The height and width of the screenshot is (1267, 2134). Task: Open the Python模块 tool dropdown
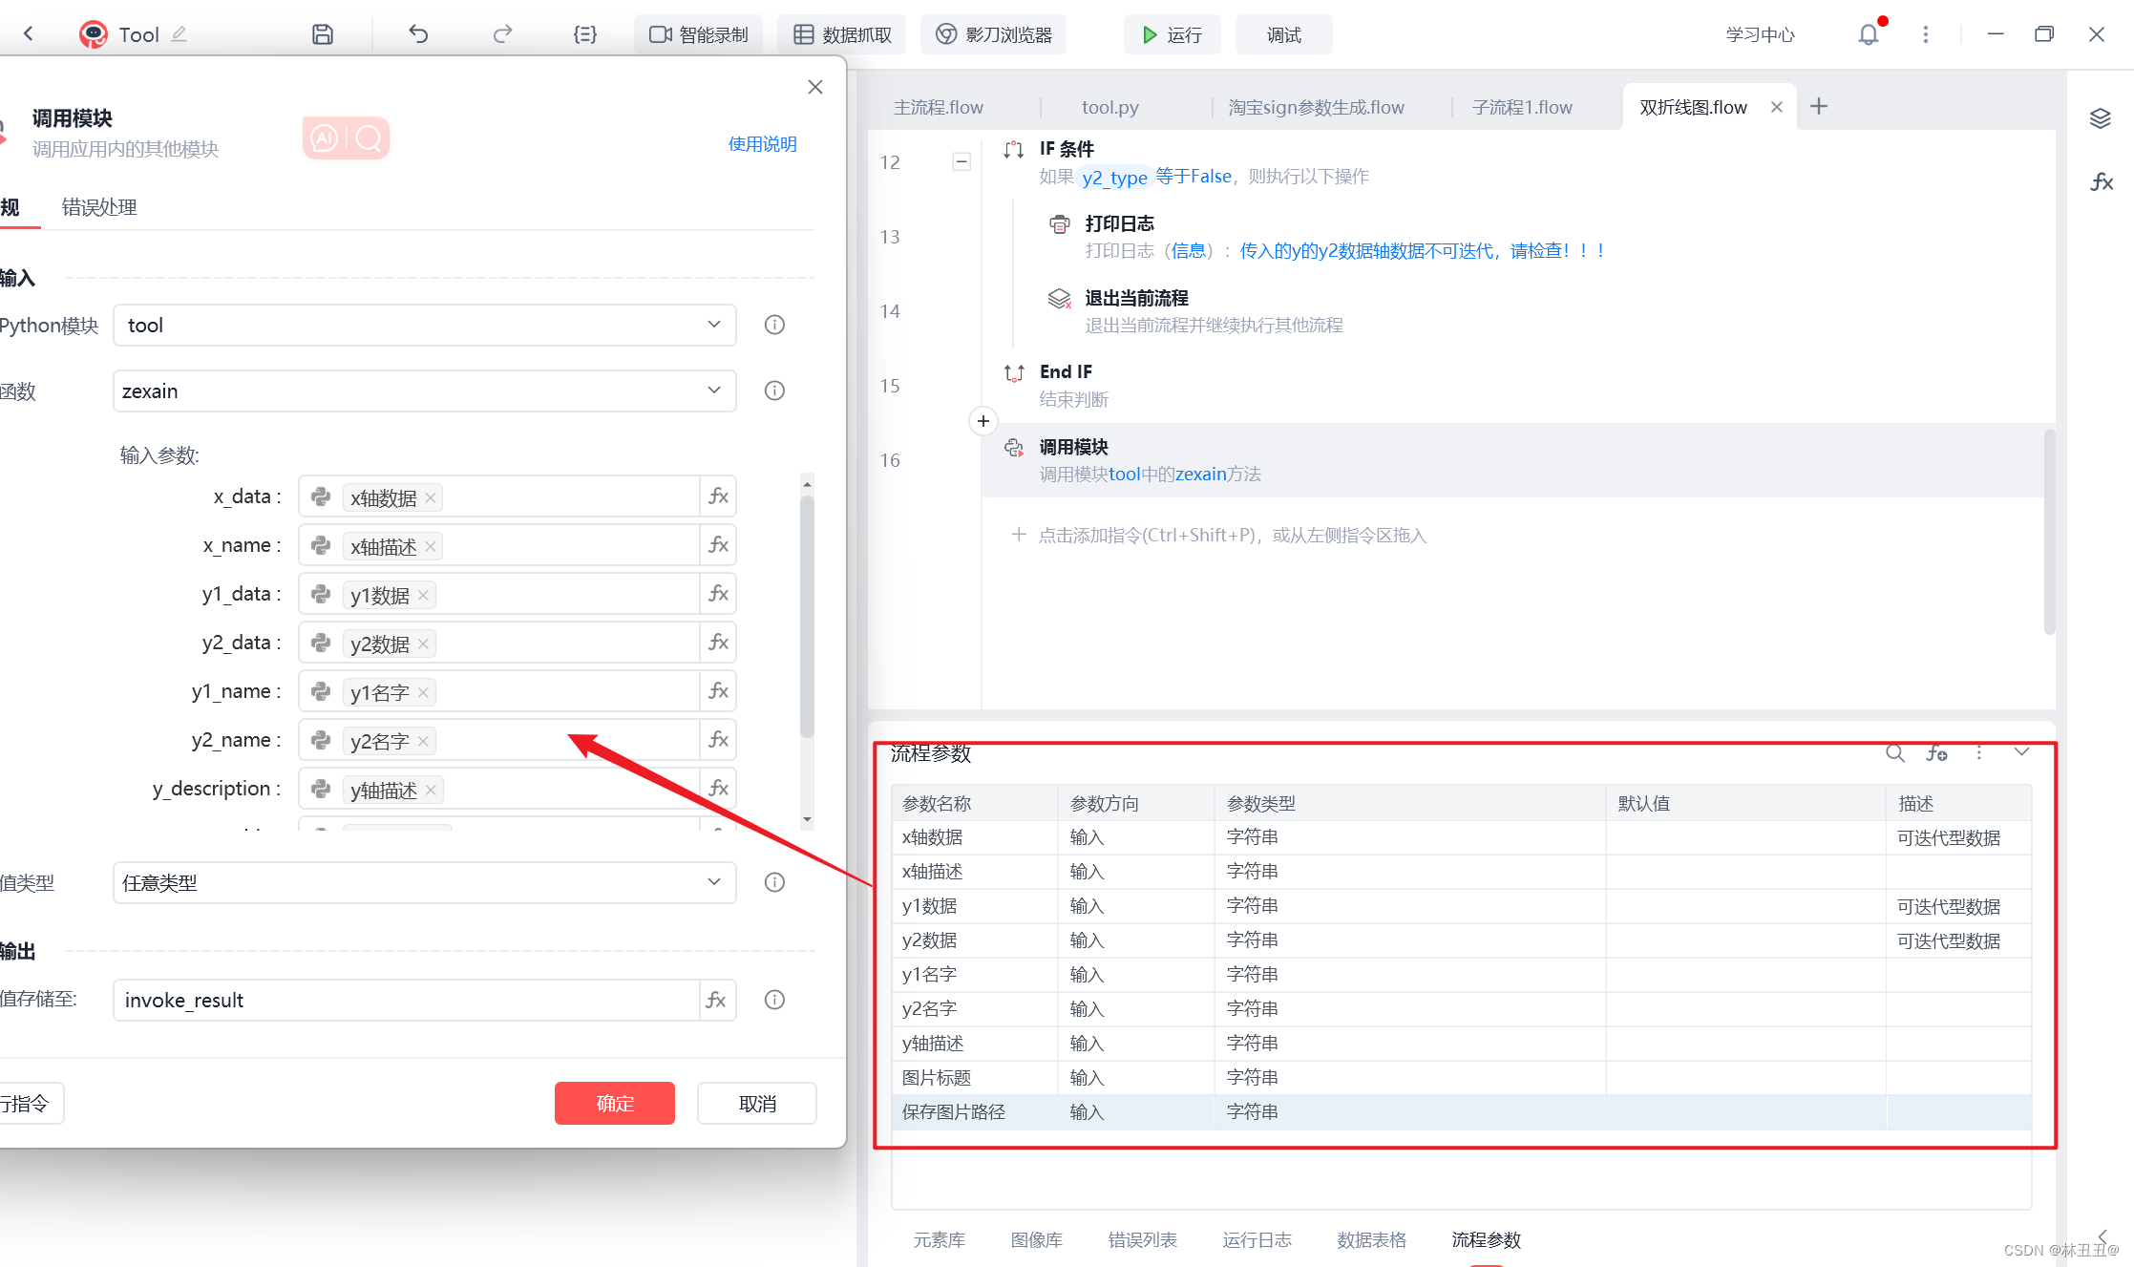pos(424,326)
